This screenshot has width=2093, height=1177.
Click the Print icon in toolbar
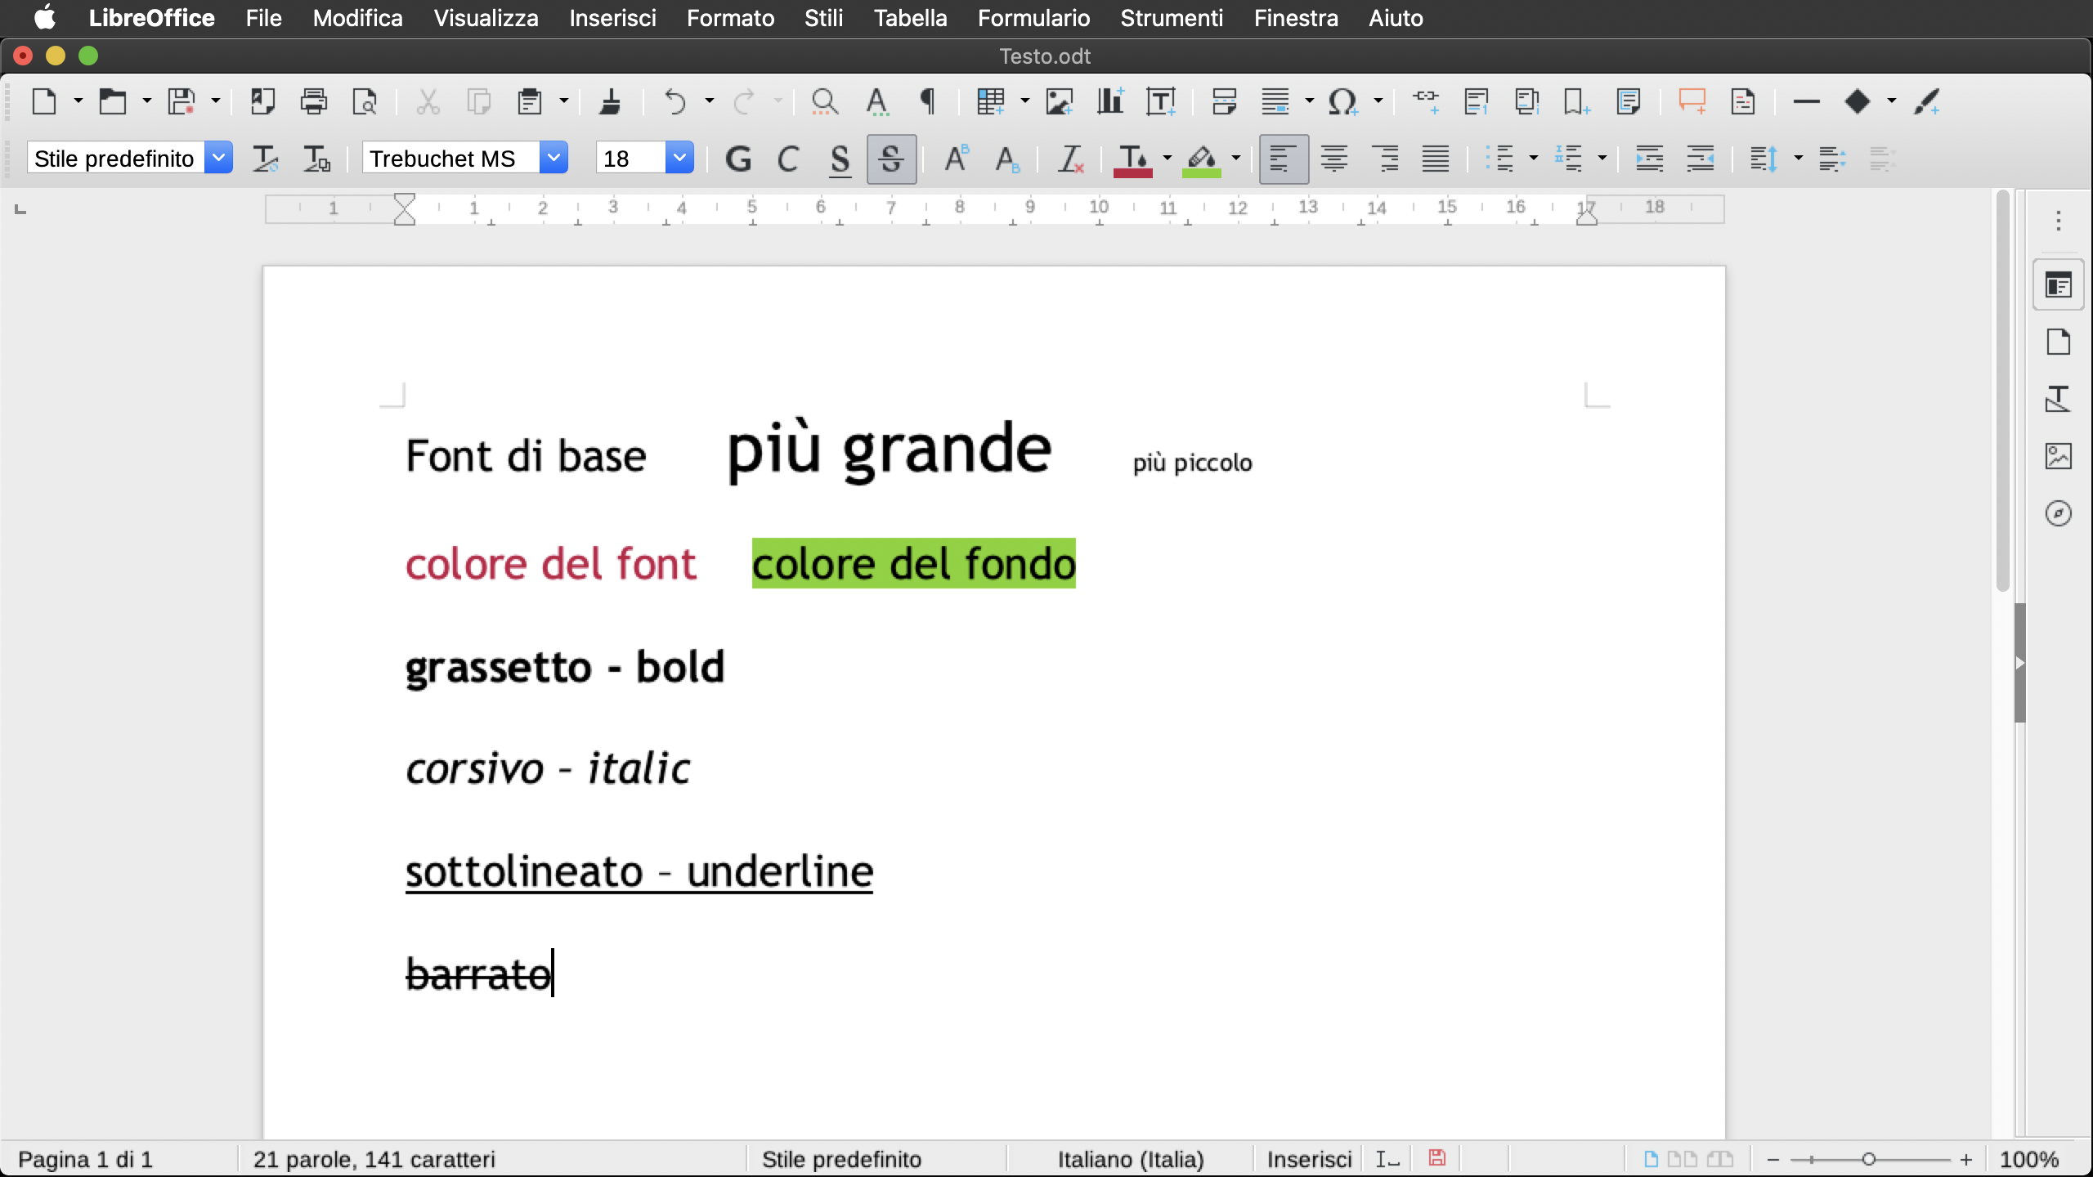313,101
